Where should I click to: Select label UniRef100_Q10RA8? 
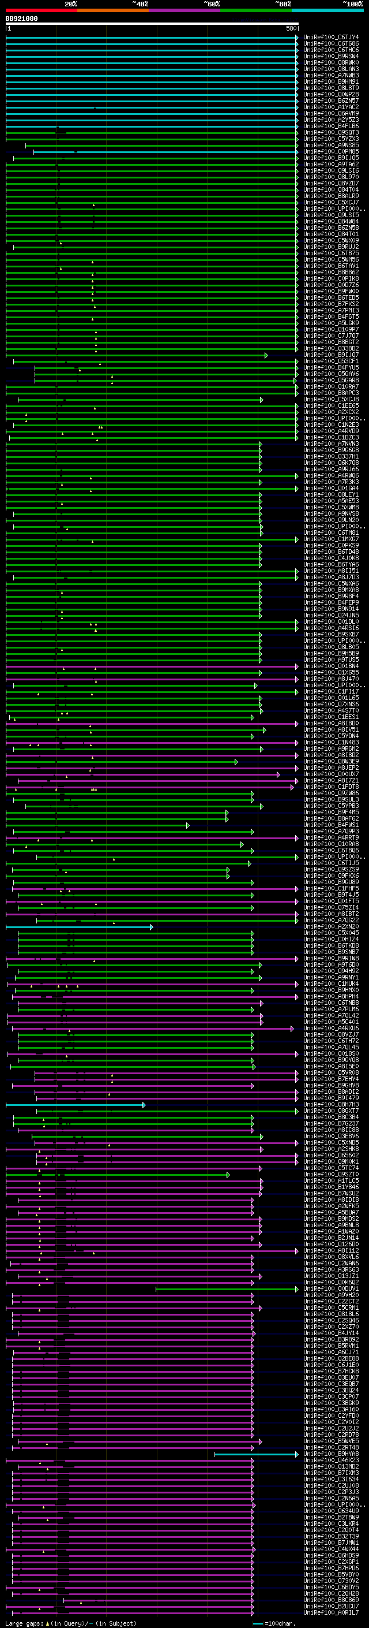pos(331,844)
